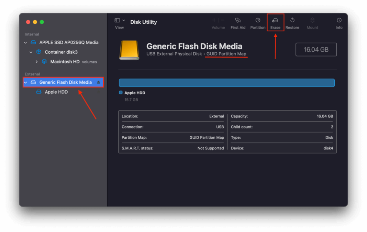This screenshot has width=367, height=232.
Task: Eject the Generic Flash Disk Media
Action: [98, 82]
